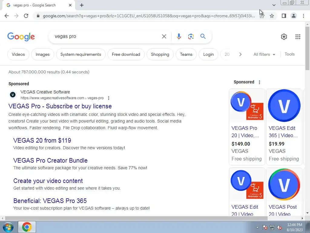This screenshot has height=233, width=310.
Task: Click the horizontal scrollbar thumb
Action: click(136, 218)
